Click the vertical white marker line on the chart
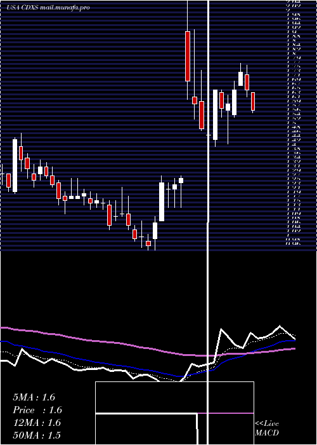 [x=209, y=221]
